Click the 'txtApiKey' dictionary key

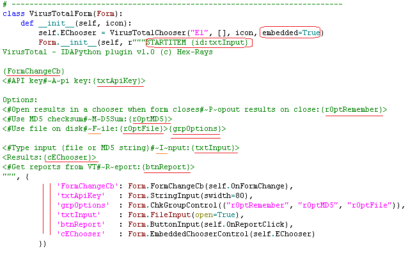click(81, 195)
